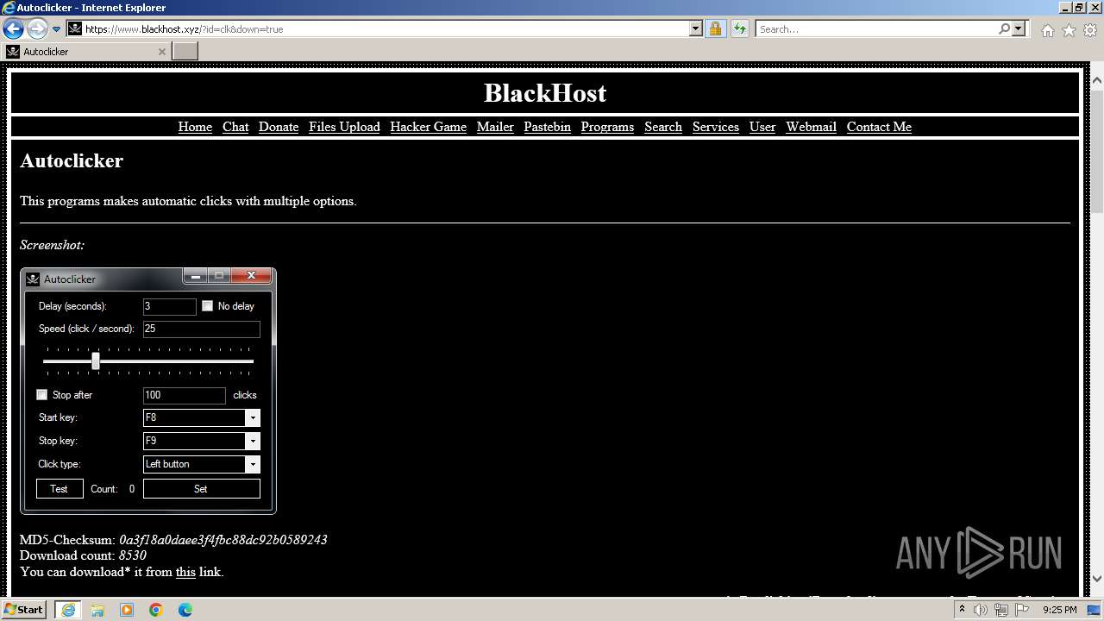
Task: Click the scrollbar down arrow
Action: (1097, 579)
